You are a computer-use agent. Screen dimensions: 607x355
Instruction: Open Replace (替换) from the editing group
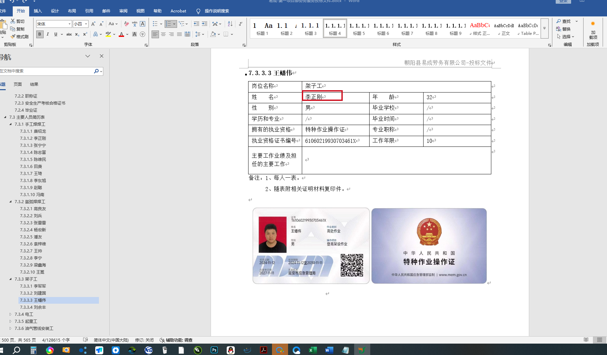tap(563, 29)
